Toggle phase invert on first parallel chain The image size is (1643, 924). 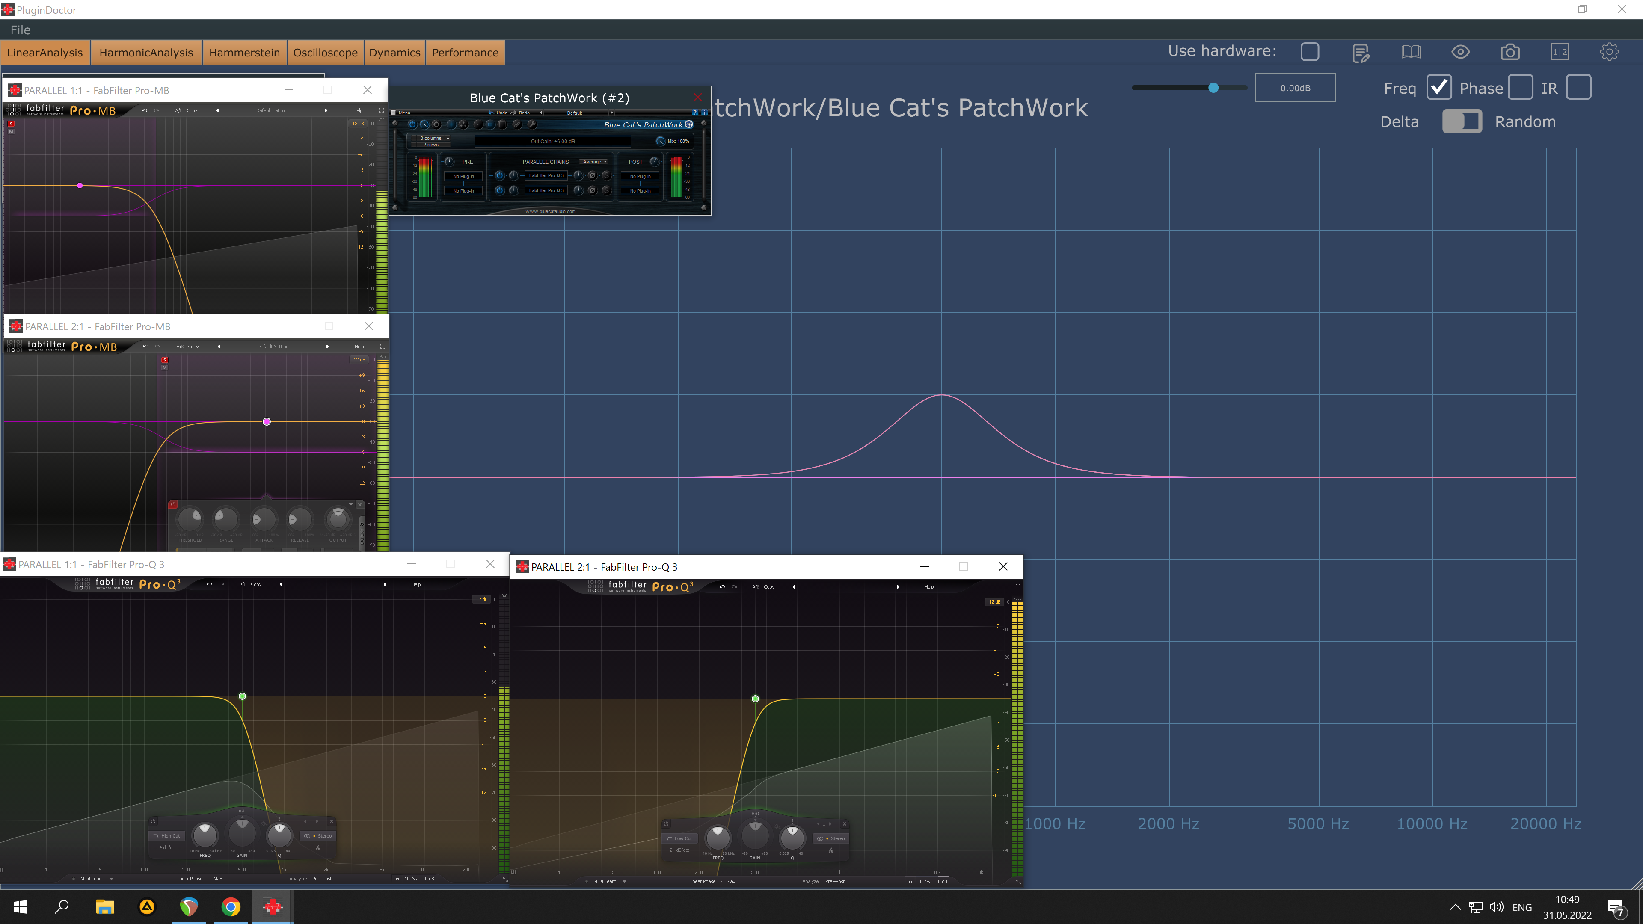coord(593,176)
